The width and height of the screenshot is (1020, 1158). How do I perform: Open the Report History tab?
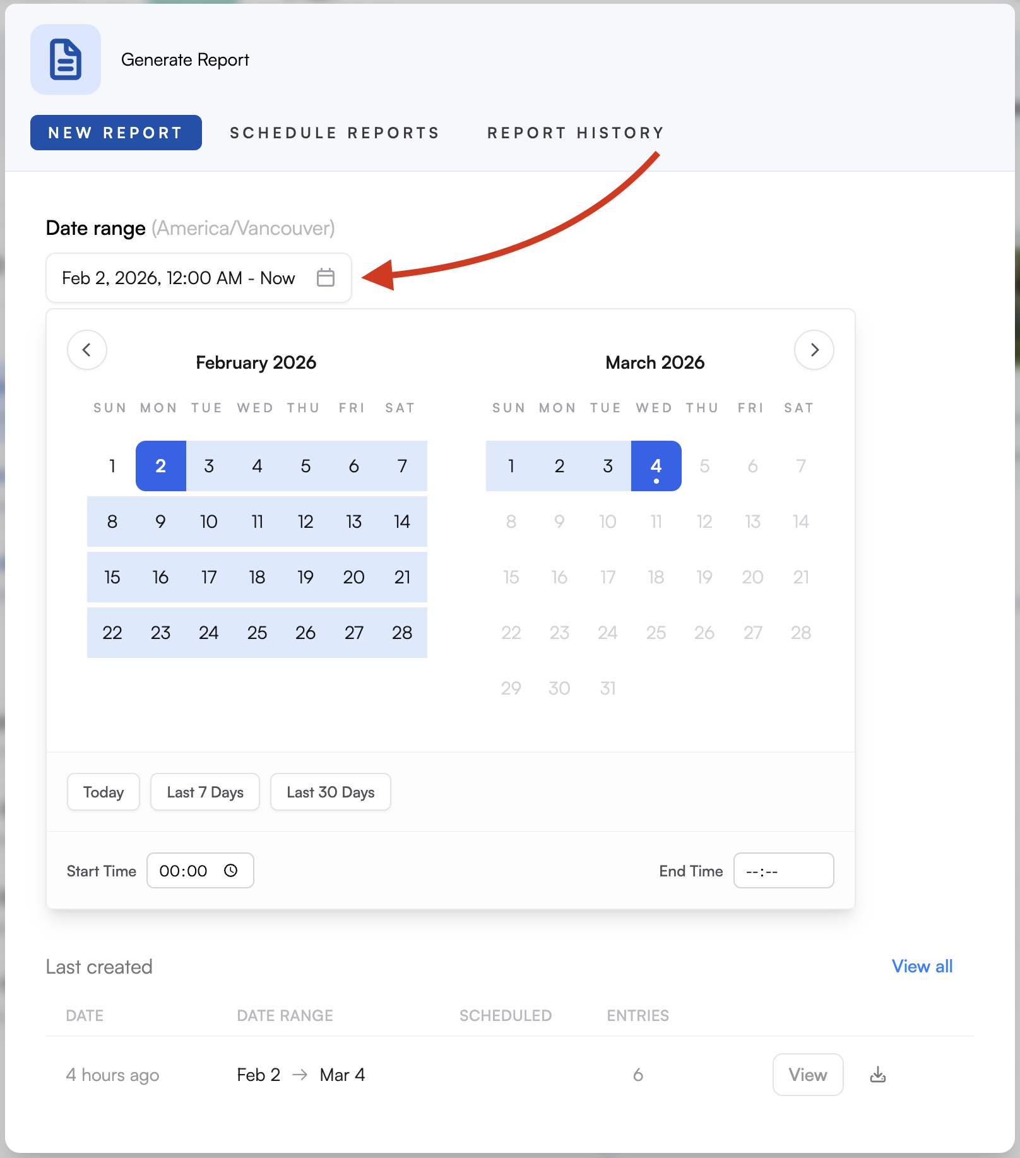coord(576,133)
